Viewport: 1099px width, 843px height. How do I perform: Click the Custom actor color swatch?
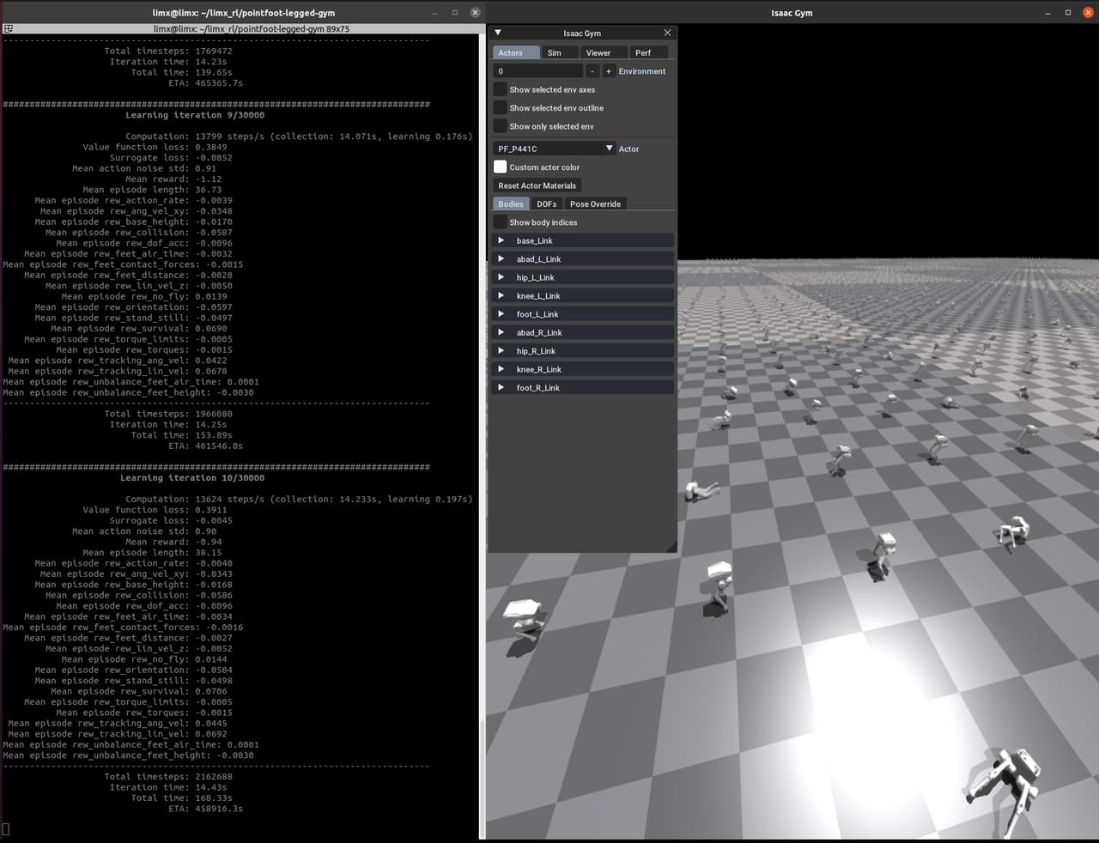point(500,167)
